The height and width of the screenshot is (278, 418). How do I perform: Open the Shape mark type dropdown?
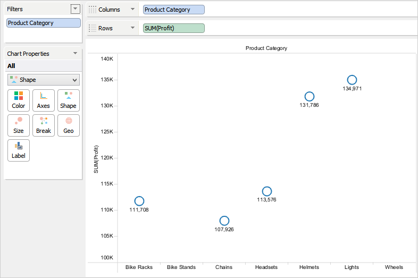tap(44, 80)
